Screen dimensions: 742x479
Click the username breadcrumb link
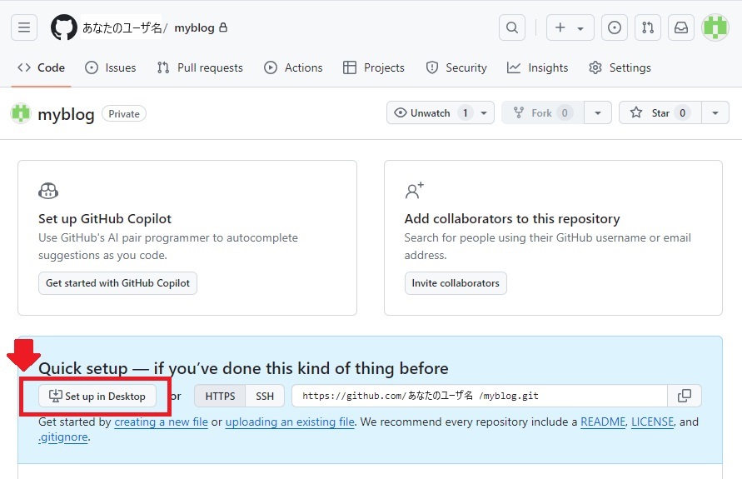coord(122,28)
